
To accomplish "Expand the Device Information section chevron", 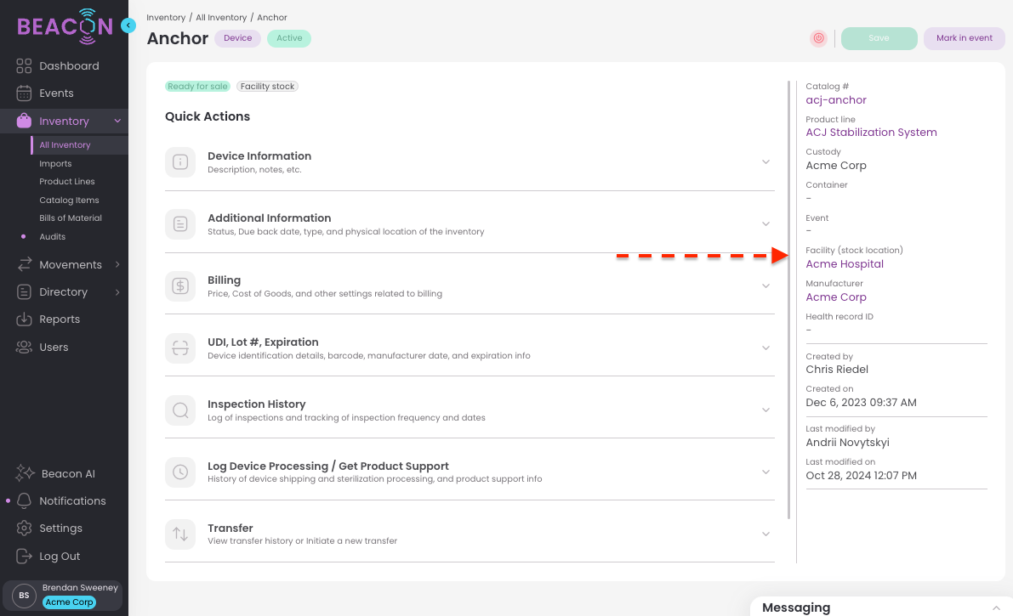I will (x=765, y=162).
